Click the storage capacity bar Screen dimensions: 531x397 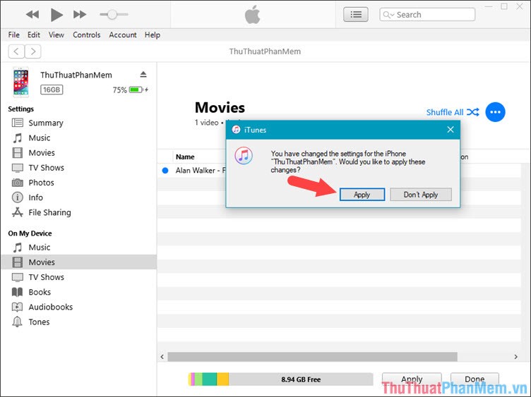[280, 379]
